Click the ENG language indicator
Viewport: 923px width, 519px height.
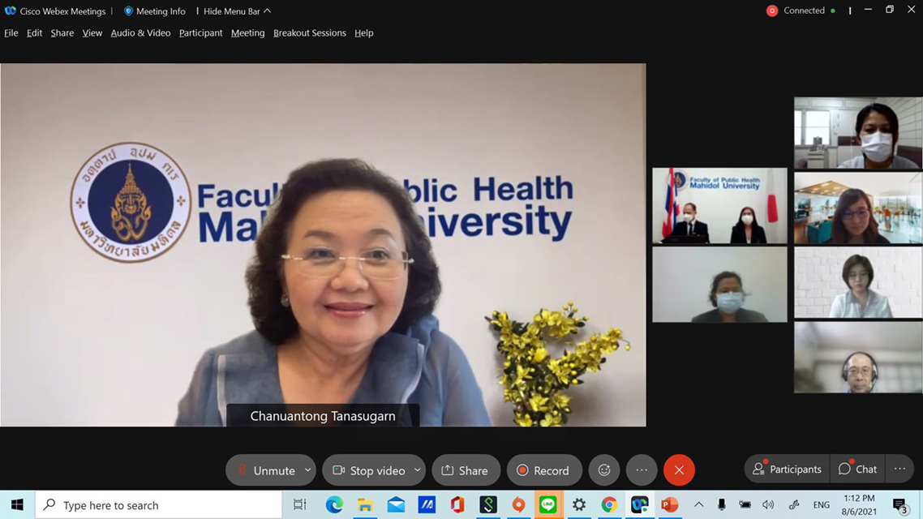point(821,505)
